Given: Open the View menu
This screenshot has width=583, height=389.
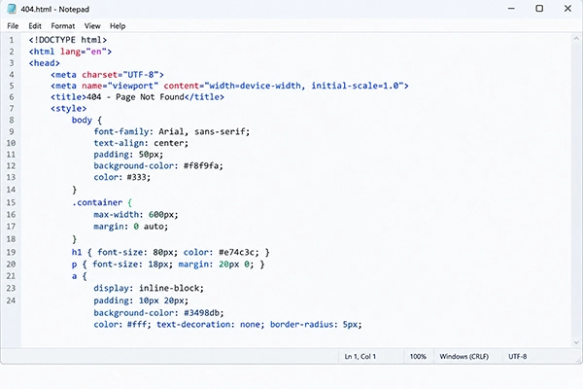Looking at the screenshot, I should point(92,26).
